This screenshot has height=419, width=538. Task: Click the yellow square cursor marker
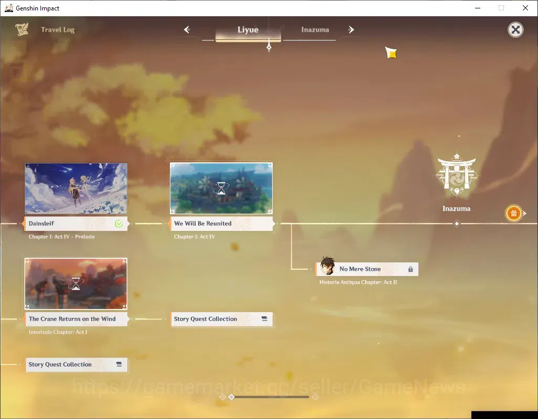coord(391,53)
